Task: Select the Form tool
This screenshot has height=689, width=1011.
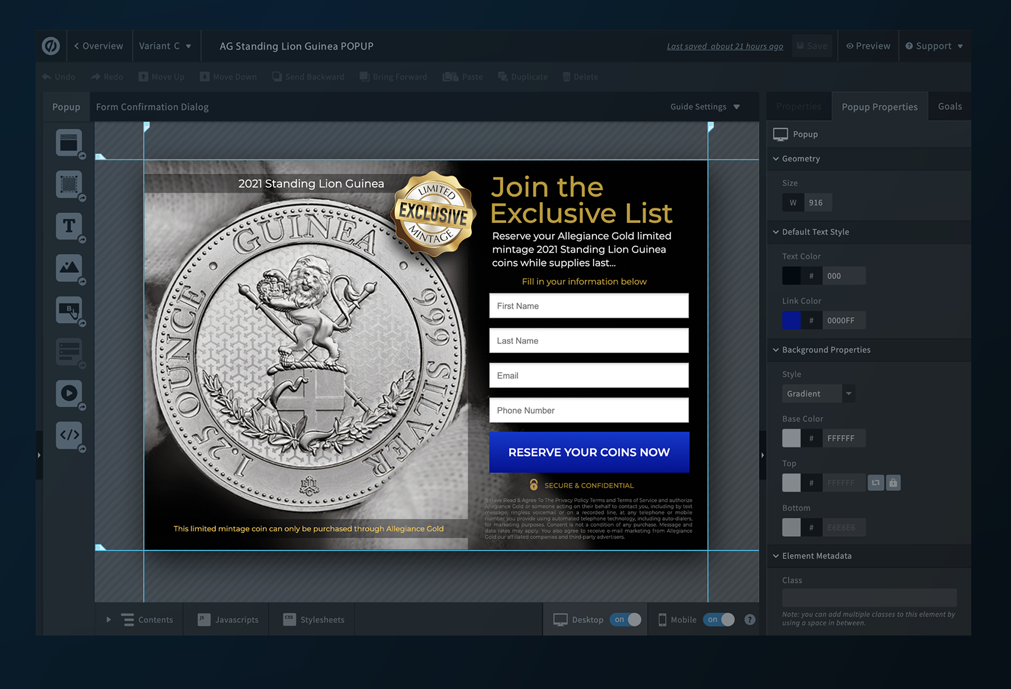Action: [x=69, y=352]
